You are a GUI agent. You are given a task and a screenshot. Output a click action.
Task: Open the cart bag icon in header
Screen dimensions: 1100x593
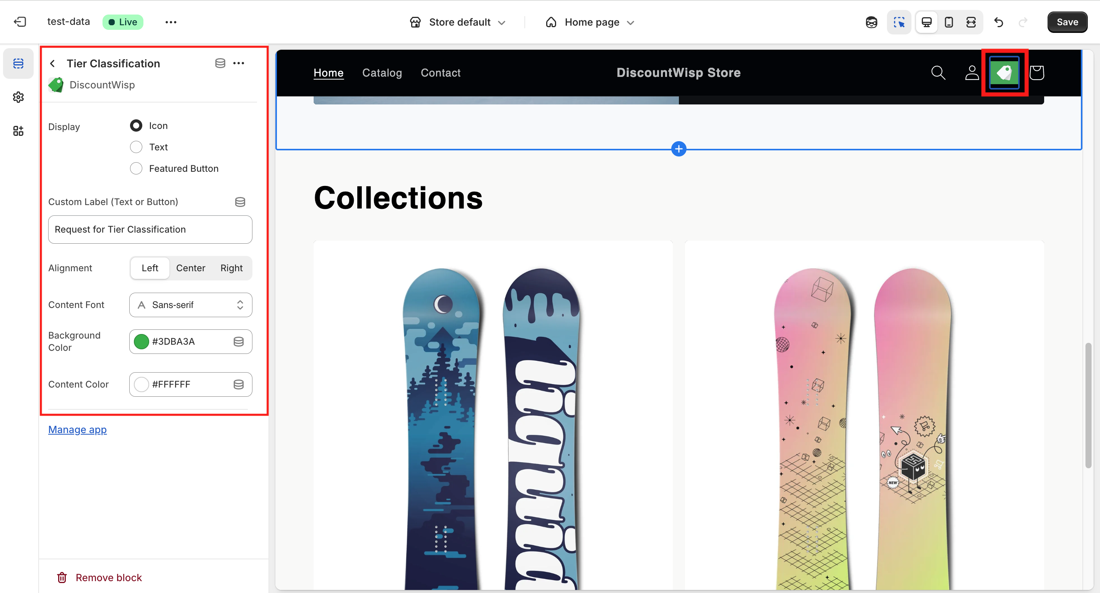point(1037,73)
